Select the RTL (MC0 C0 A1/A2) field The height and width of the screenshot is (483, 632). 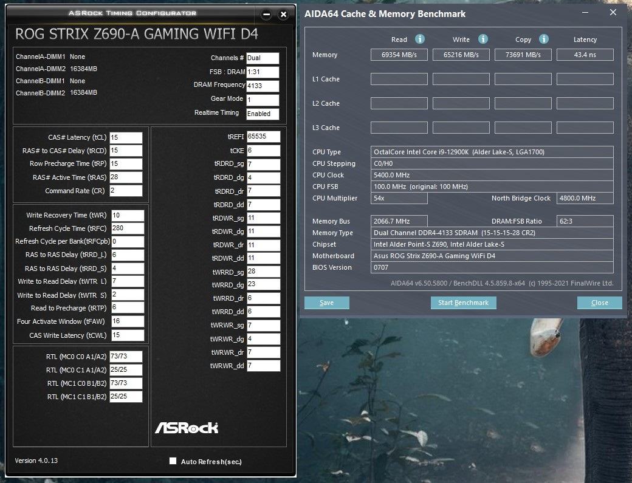(126, 356)
